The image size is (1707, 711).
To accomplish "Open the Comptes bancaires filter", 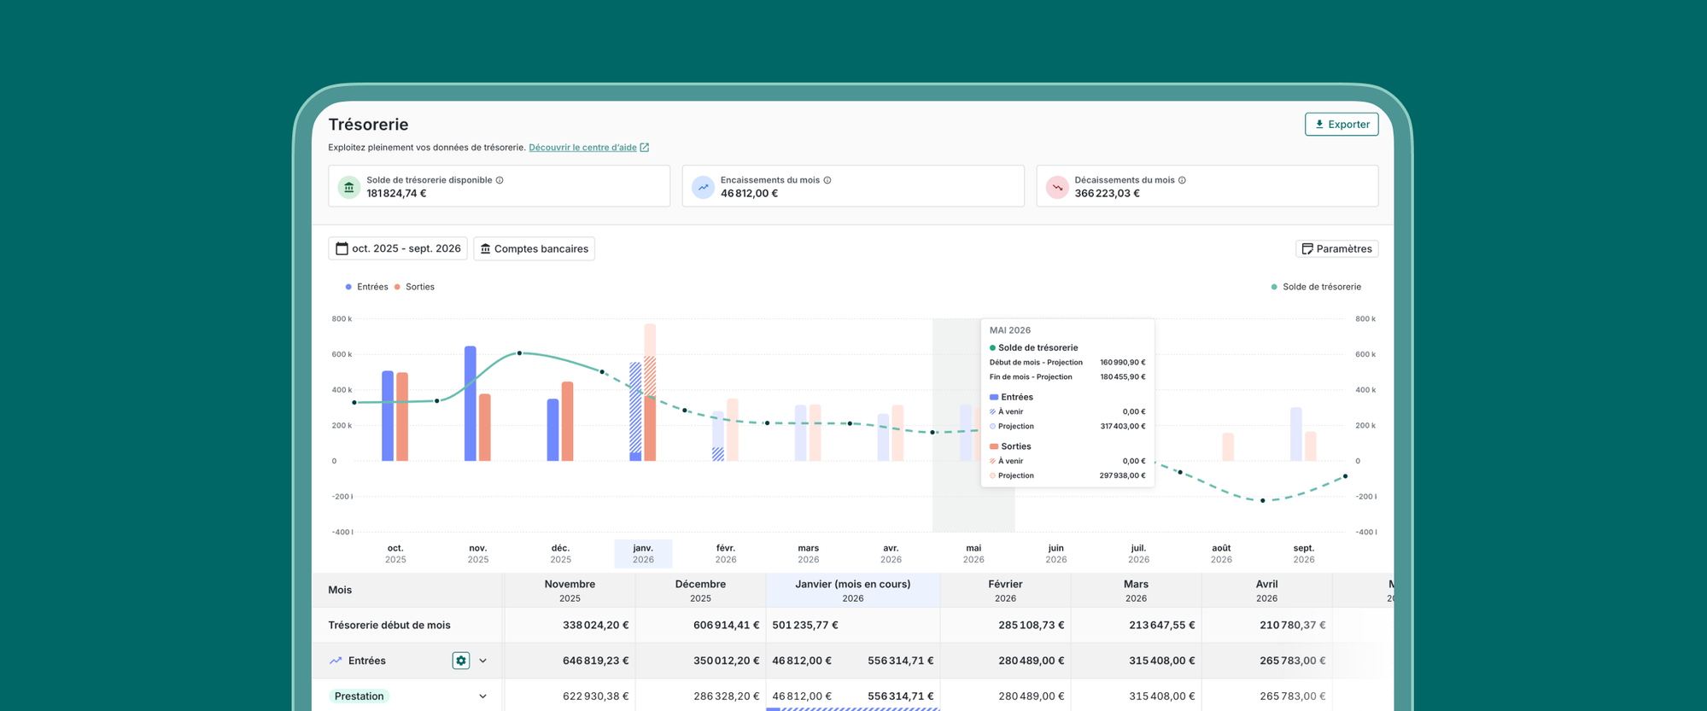I will (534, 248).
